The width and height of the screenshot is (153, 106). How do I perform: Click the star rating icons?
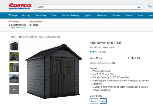tap(93, 52)
